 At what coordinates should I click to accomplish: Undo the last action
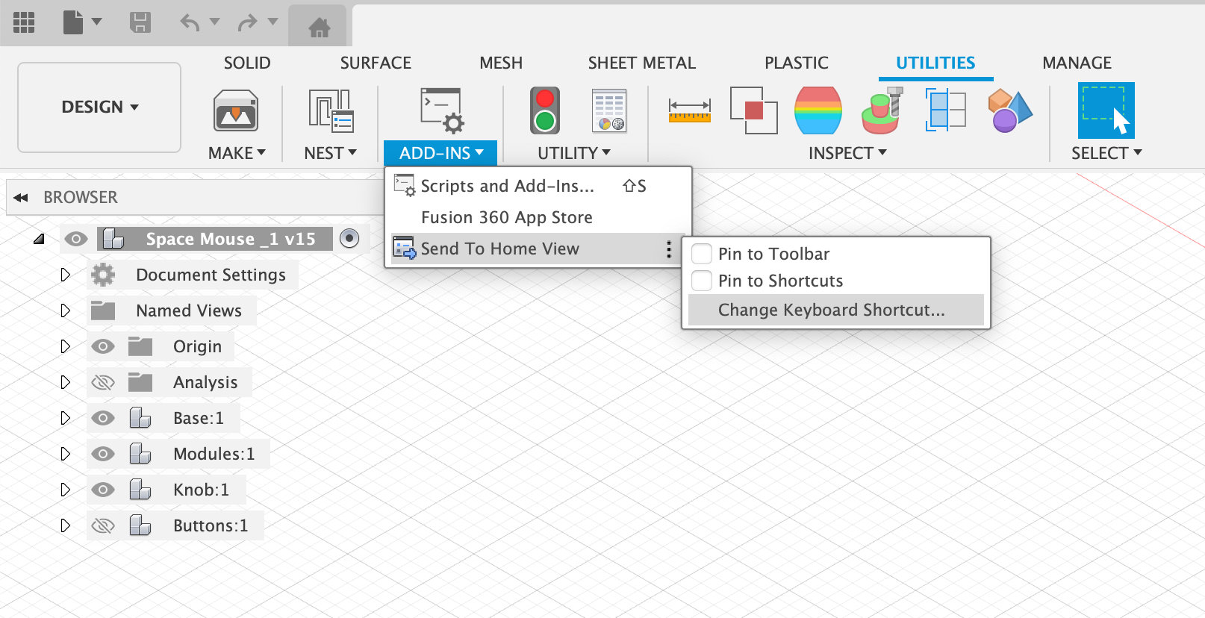190,22
